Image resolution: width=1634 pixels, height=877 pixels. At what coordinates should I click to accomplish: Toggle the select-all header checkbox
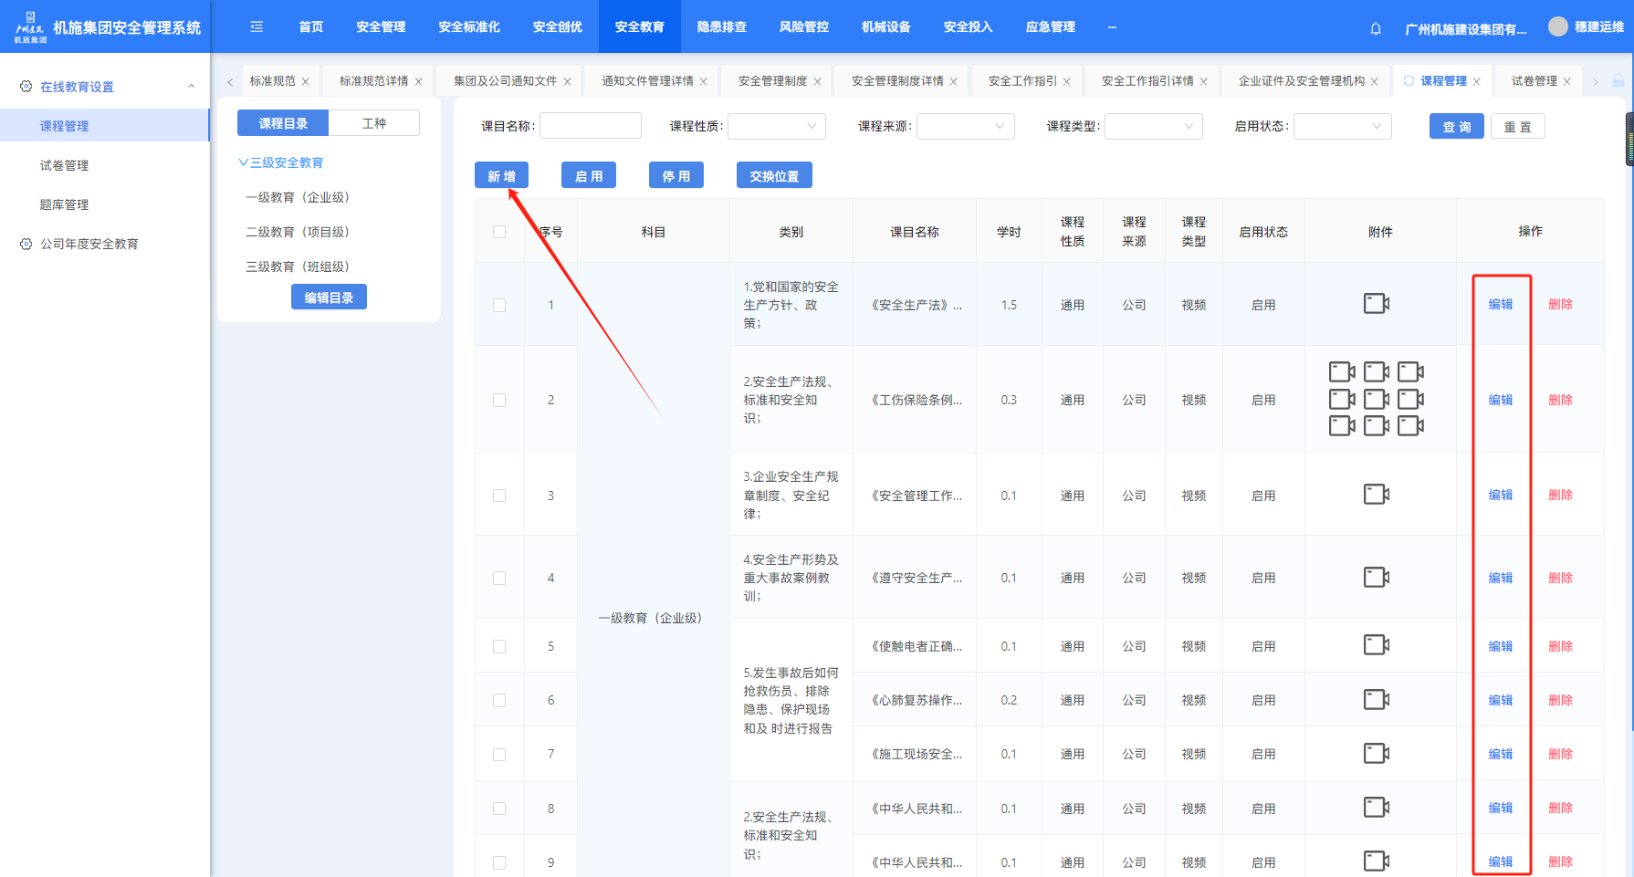pos(499,232)
